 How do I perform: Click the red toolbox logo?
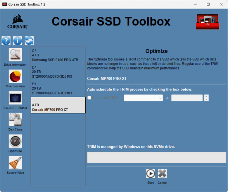(x=208, y=22)
